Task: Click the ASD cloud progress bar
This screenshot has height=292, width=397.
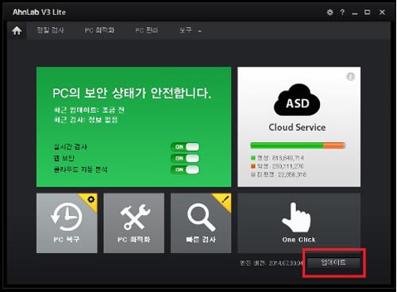Action: tap(298, 145)
